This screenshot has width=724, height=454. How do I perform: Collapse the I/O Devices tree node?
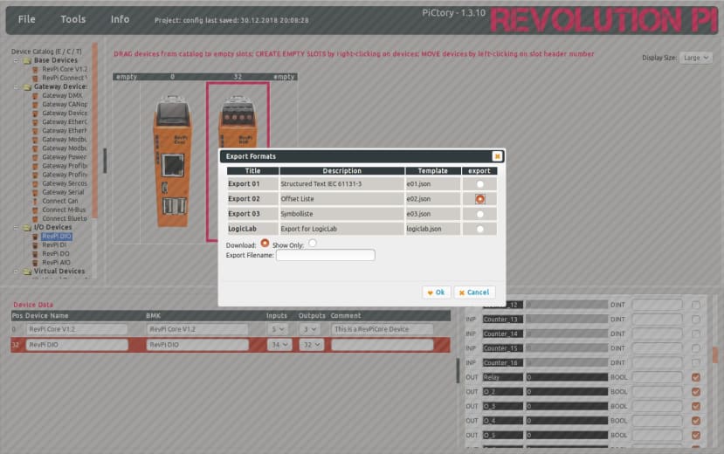pyautogui.click(x=17, y=228)
